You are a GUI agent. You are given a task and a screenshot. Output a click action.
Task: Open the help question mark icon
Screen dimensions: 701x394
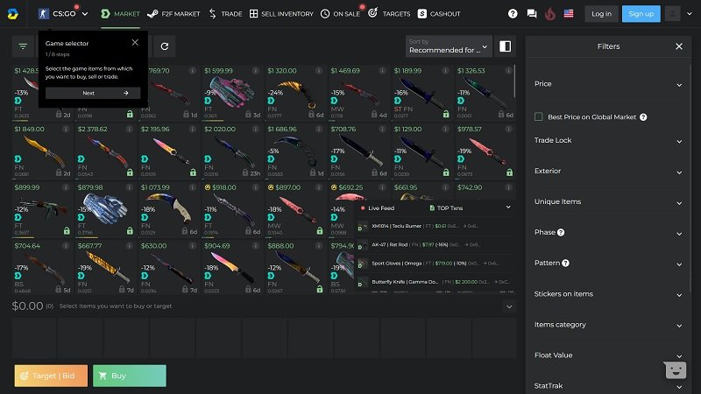[513, 14]
